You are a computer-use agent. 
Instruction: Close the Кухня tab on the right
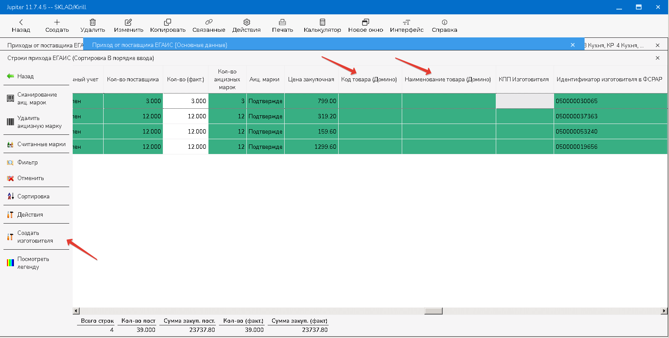click(x=657, y=45)
